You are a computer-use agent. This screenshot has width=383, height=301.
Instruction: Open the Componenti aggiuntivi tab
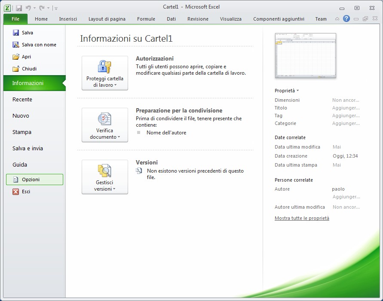click(279, 19)
